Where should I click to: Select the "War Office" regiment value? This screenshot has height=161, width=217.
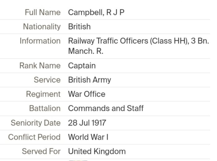87,94
